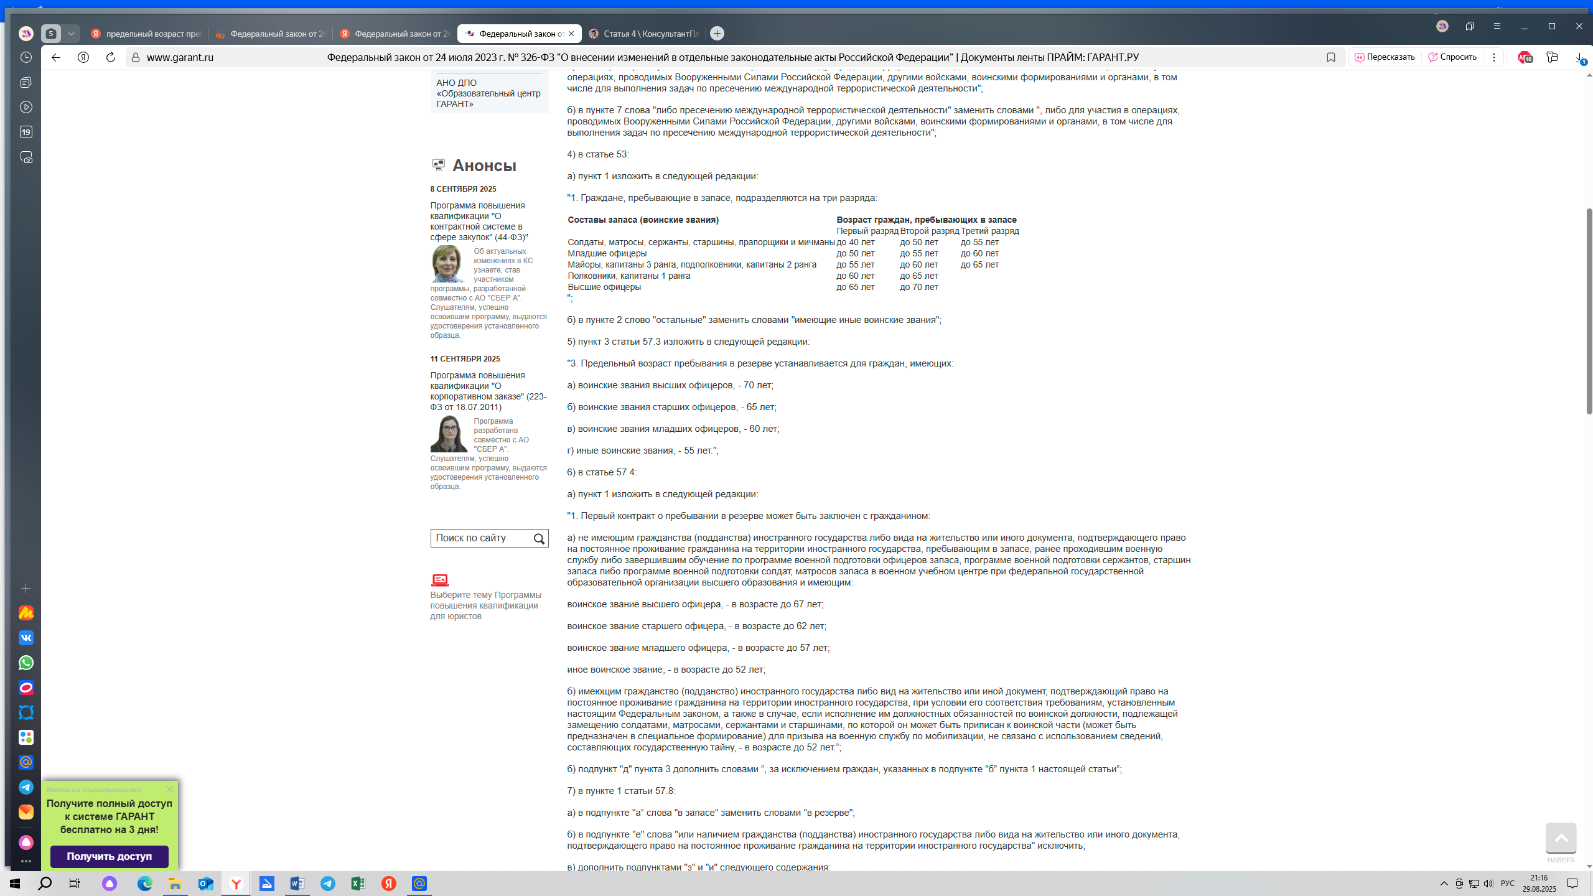1593x896 pixels.
Task: Add a new app to the sidebar
Action: pyautogui.click(x=26, y=588)
